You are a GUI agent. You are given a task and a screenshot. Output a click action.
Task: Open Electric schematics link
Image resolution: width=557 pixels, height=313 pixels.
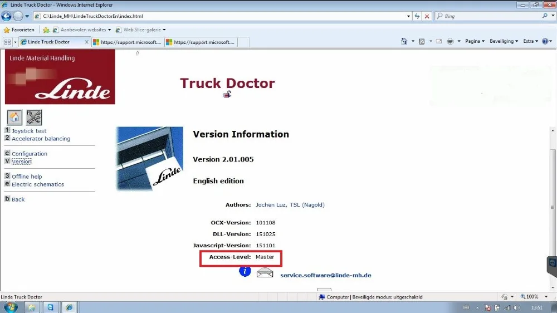[x=38, y=184]
